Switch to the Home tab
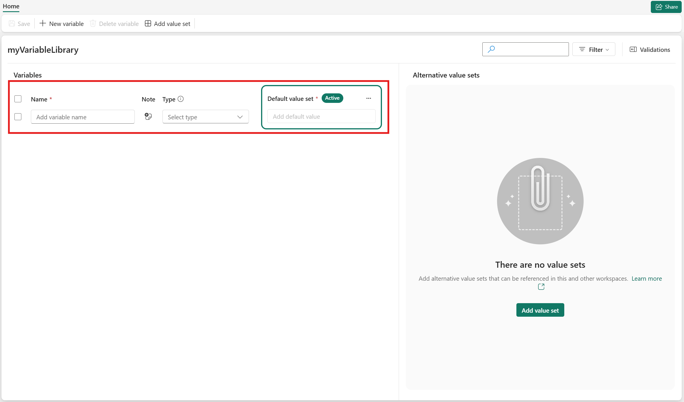The height and width of the screenshot is (402, 684). point(11,6)
